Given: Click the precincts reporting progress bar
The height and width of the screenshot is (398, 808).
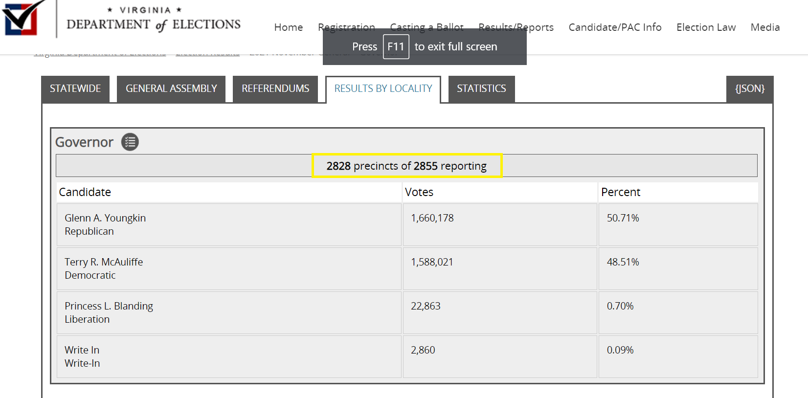Looking at the screenshot, I should click(406, 166).
